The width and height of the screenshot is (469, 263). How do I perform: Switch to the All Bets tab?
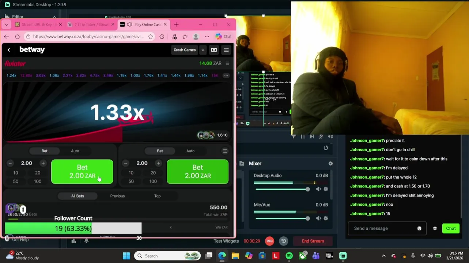click(x=77, y=196)
